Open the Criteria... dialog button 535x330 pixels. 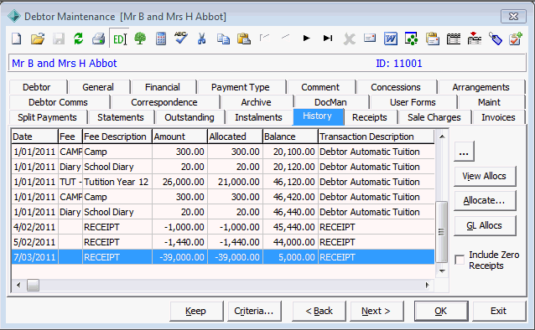tap(254, 311)
